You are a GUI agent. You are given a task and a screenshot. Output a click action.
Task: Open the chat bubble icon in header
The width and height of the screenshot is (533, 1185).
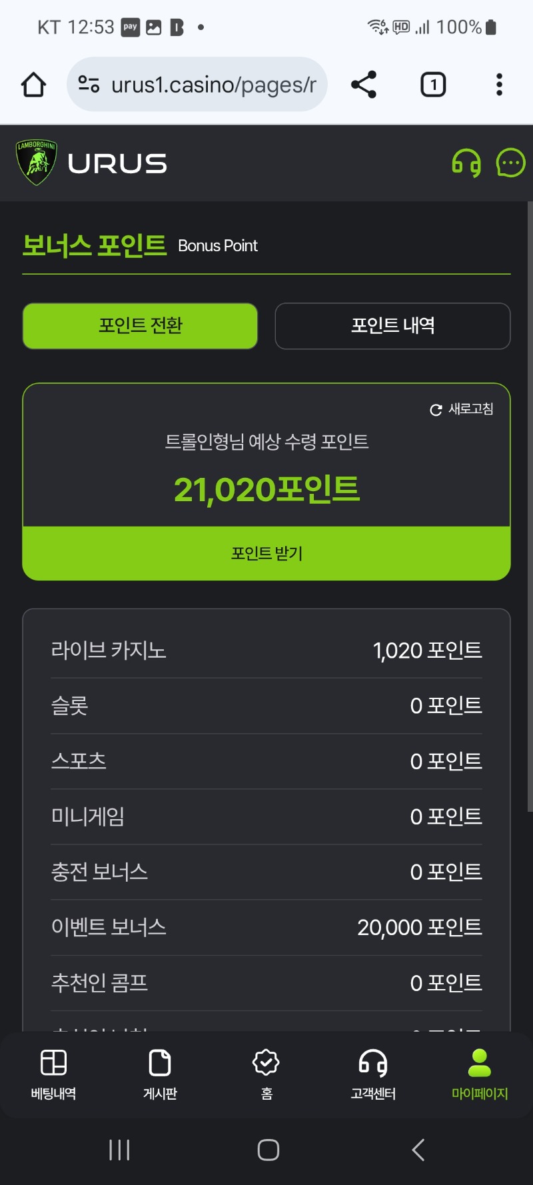click(x=511, y=163)
